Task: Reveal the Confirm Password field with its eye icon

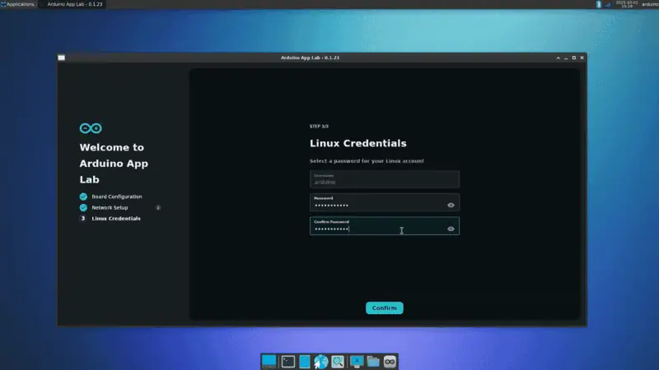Action: point(451,229)
